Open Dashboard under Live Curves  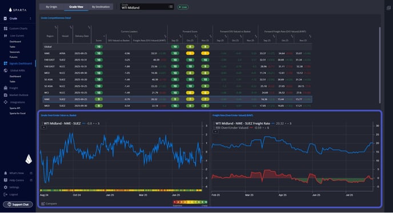point(15,42)
